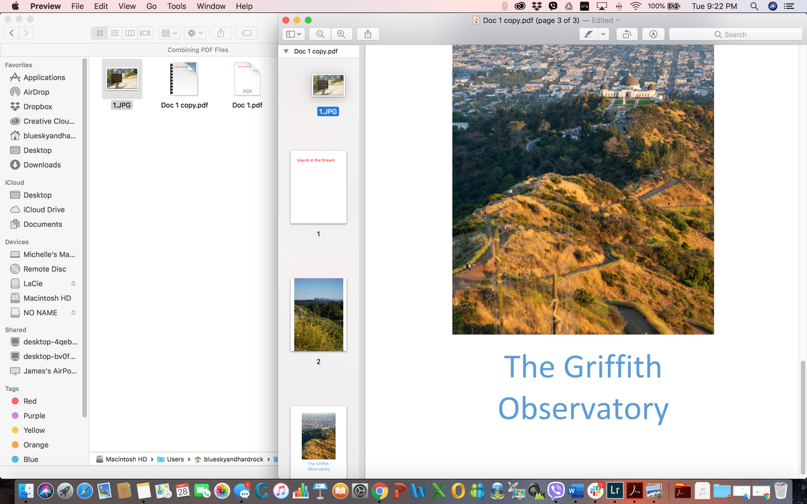Select page 1 thumbnail Islands in the Stream
807x504 pixels.
[318, 187]
